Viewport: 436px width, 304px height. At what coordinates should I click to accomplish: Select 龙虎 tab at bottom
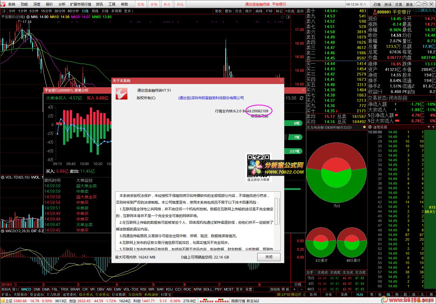click(x=344, y=295)
